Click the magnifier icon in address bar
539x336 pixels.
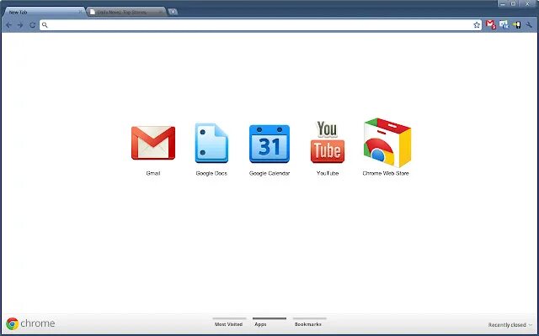45,24
